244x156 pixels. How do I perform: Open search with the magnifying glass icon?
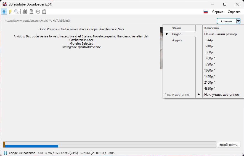[16, 12]
